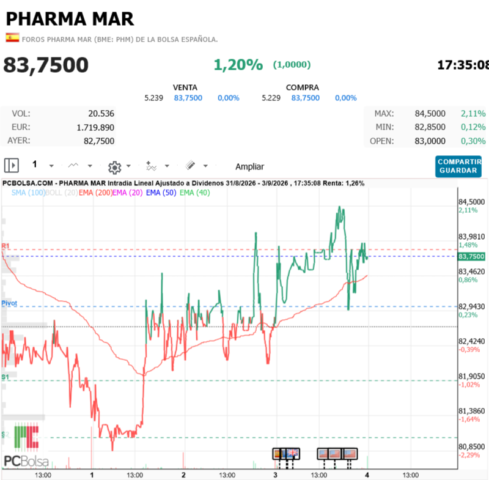
Task: Click day 4 label on time axis
Action: tap(367, 475)
